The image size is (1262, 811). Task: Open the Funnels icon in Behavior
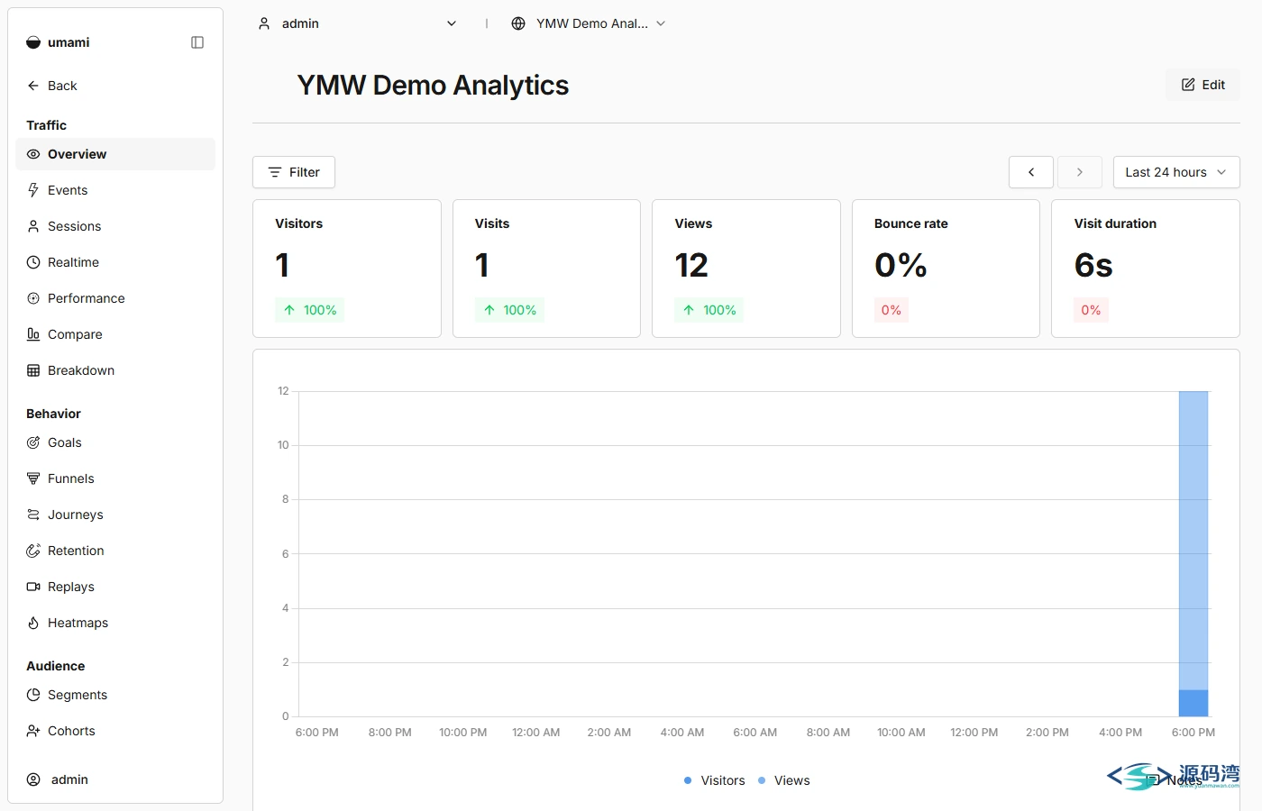click(33, 478)
